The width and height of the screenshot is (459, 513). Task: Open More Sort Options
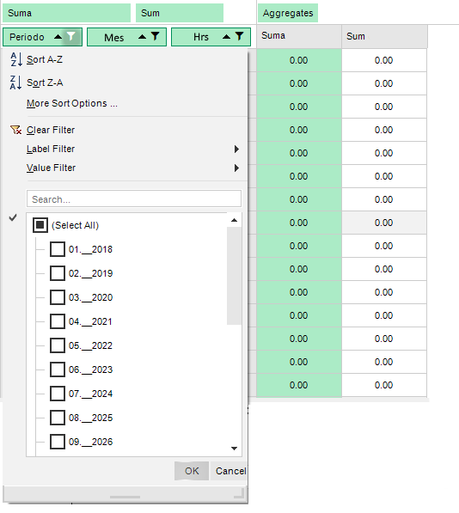point(72,103)
